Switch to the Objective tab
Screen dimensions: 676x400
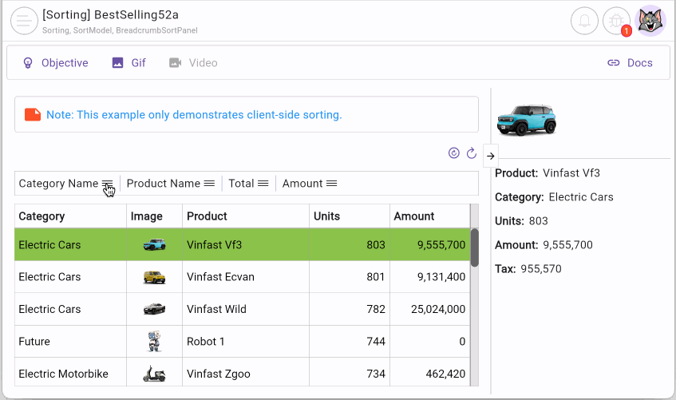[55, 63]
